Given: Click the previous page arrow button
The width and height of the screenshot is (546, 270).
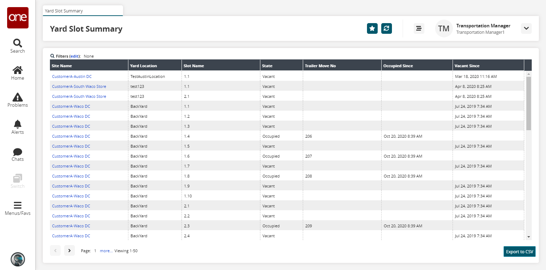Looking at the screenshot, I should (x=55, y=250).
